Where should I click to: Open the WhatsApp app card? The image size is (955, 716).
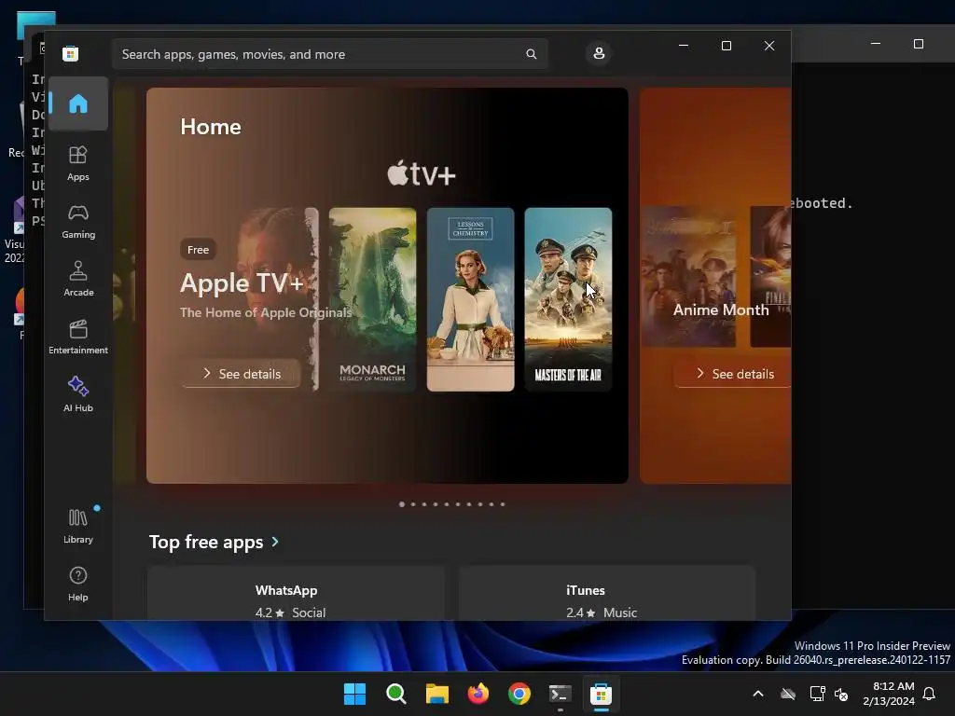pyautogui.click(x=296, y=594)
